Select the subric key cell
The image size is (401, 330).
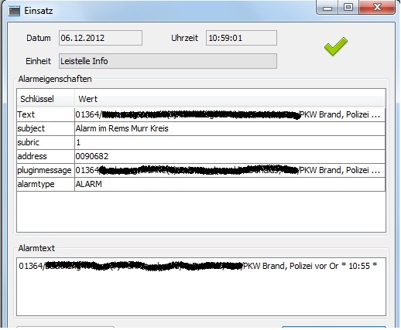click(46, 142)
